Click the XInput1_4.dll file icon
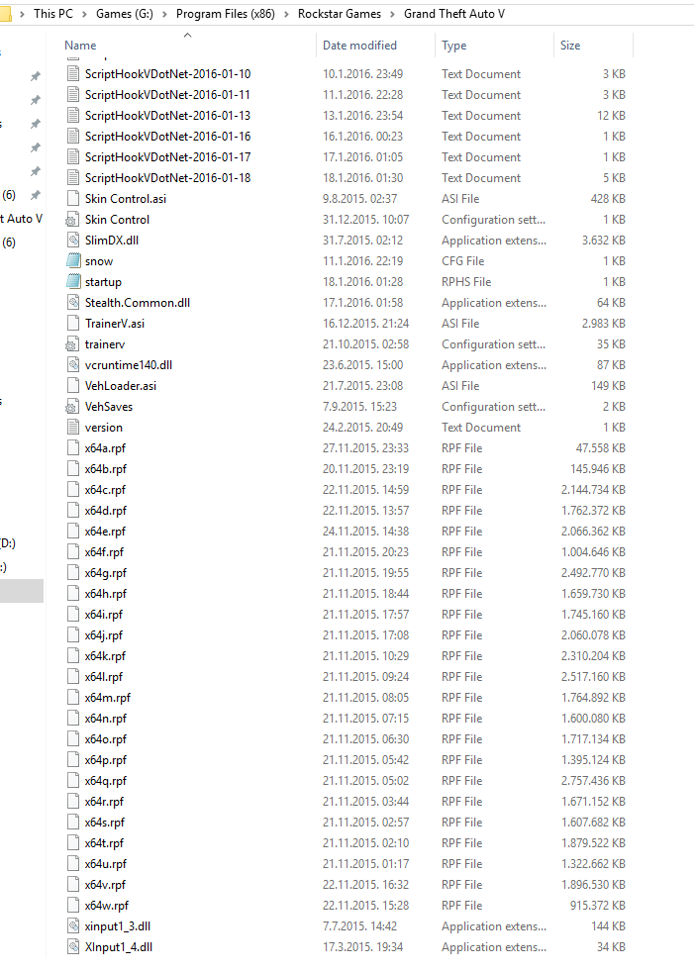The height and width of the screenshot is (970, 694). coord(73,947)
